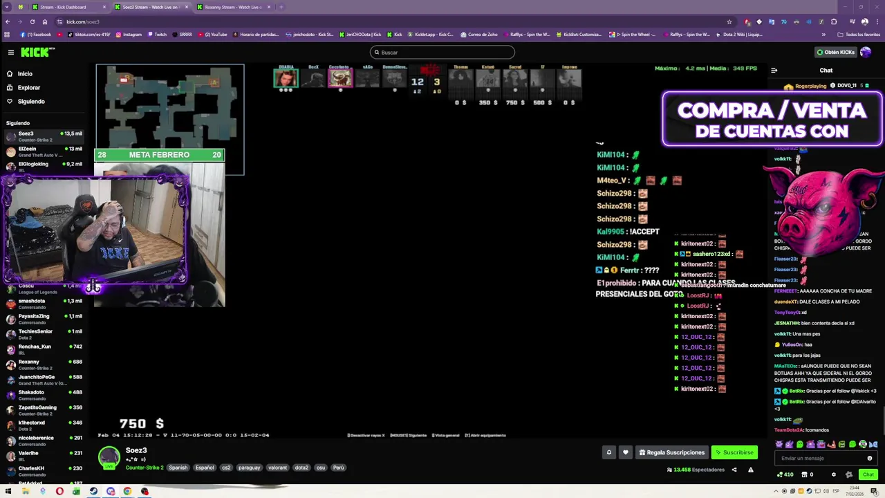The width and height of the screenshot is (885, 498).
Task: Open the Chrome three-dot menu
Action: point(877,21)
